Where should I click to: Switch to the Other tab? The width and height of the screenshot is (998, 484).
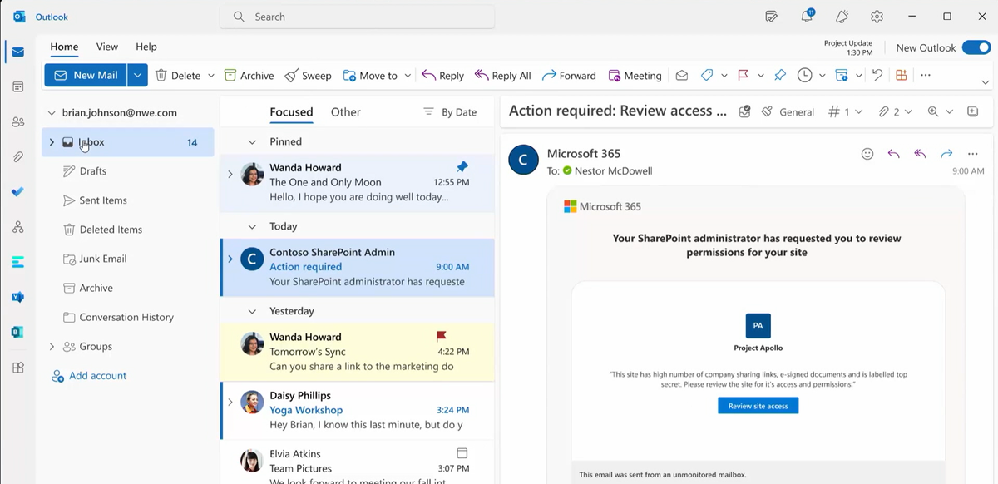click(x=345, y=112)
